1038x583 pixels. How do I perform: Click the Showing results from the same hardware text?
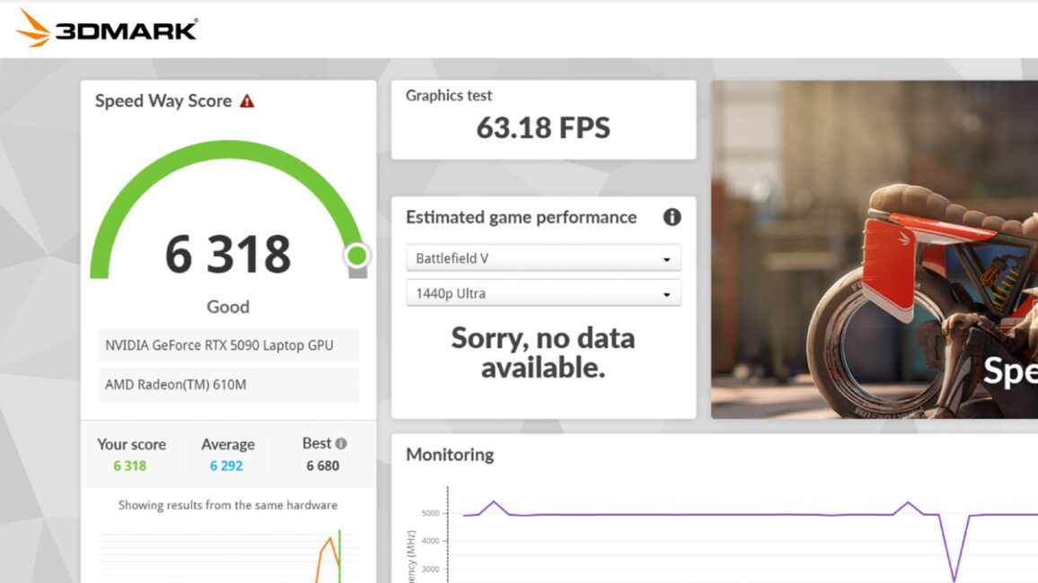coord(228,505)
